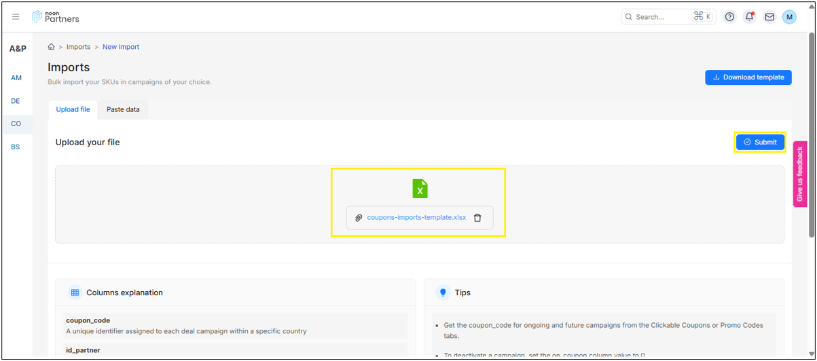Click the green Excel file icon
Screen dimensions: 817x361
click(x=420, y=189)
